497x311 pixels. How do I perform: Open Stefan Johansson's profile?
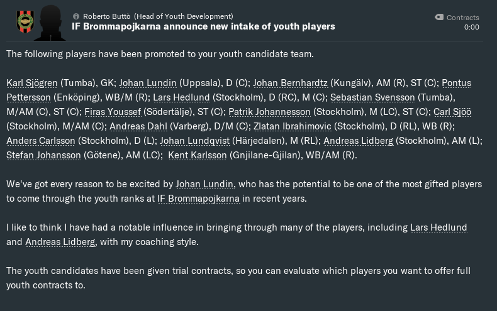43,155
